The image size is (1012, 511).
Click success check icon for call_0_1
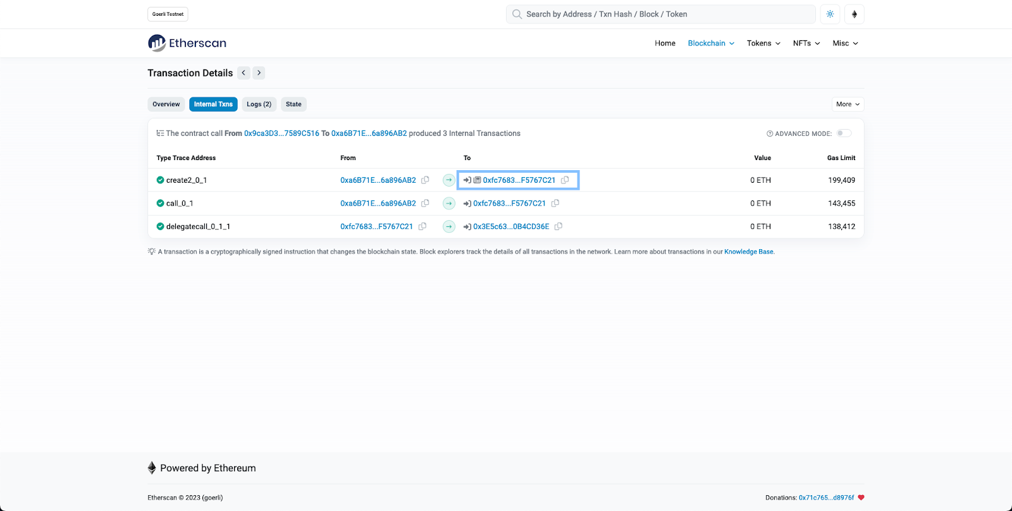tap(160, 203)
